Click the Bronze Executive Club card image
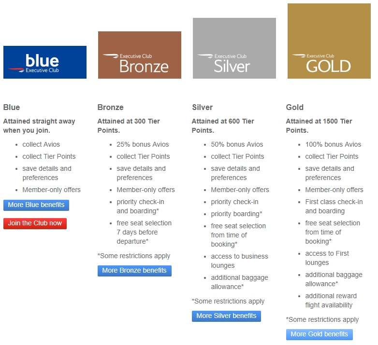 (140, 55)
